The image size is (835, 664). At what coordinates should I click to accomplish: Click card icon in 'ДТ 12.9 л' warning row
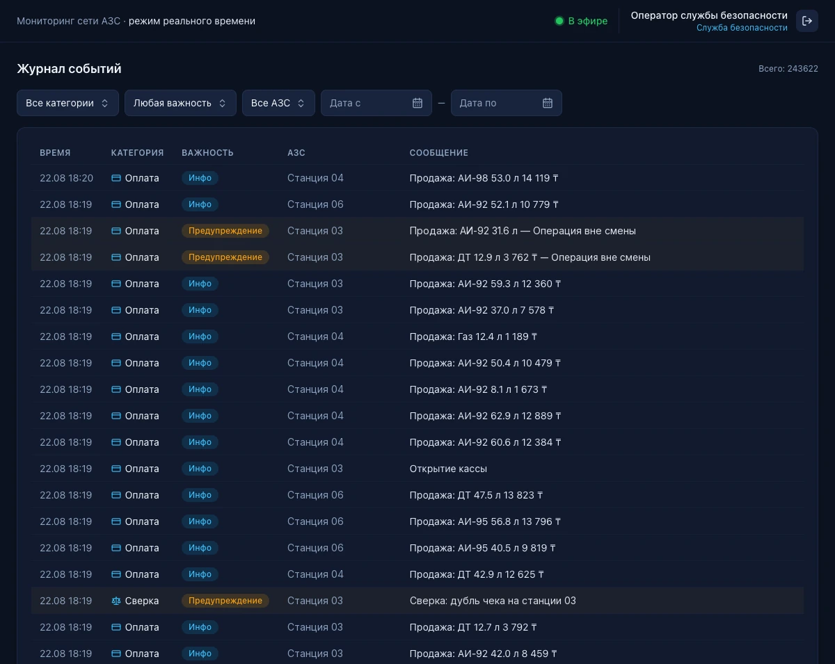pos(116,257)
